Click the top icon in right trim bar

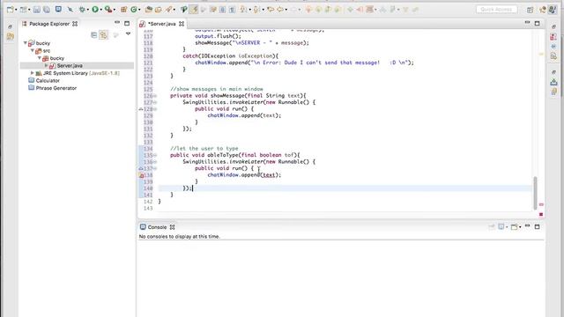[x=553, y=26]
